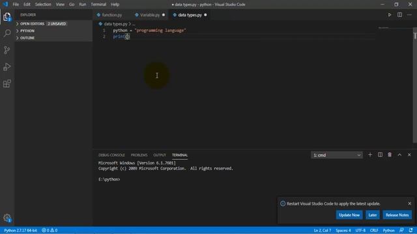Run Python file with play icon
The image size is (417, 234).
click(390, 15)
